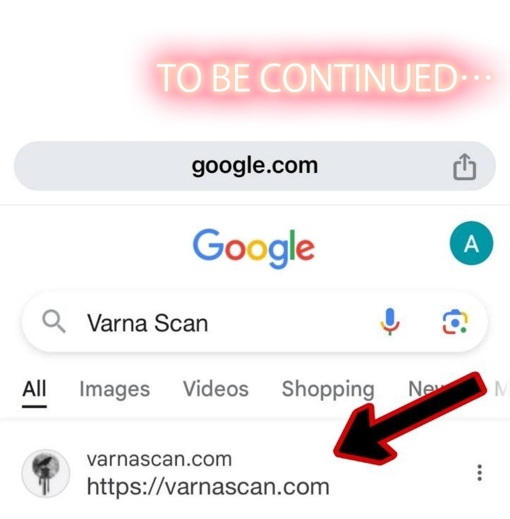
Task: Open Google Lens camera search
Action: [455, 322]
